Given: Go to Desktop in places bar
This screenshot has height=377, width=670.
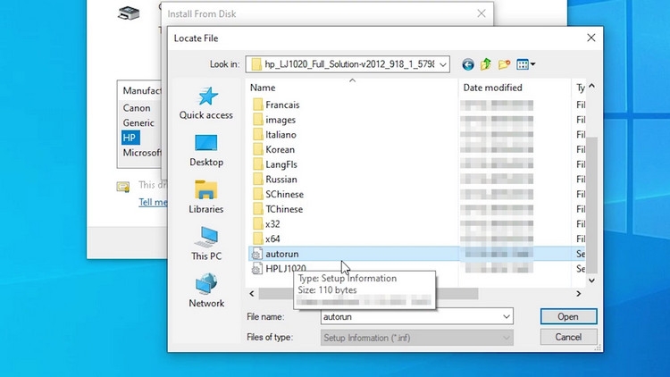Looking at the screenshot, I should tap(206, 150).
